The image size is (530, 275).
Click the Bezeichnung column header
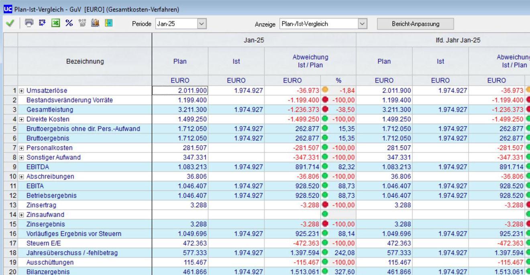click(85, 61)
